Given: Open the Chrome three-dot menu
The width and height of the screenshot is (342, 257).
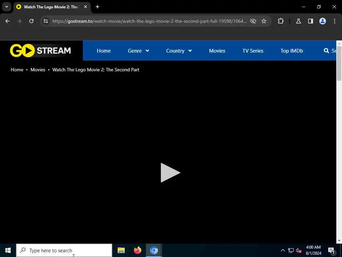Looking at the screenshot, I should (x=335, y=21).
